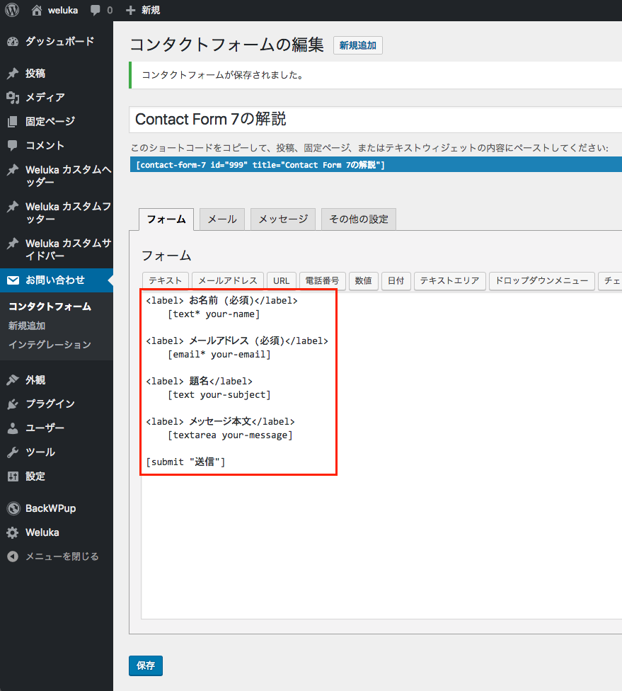Insert a ドロップダウンメニュー form tag
The width and height of the screenshot is (622, 691).
tap(542, 280)
